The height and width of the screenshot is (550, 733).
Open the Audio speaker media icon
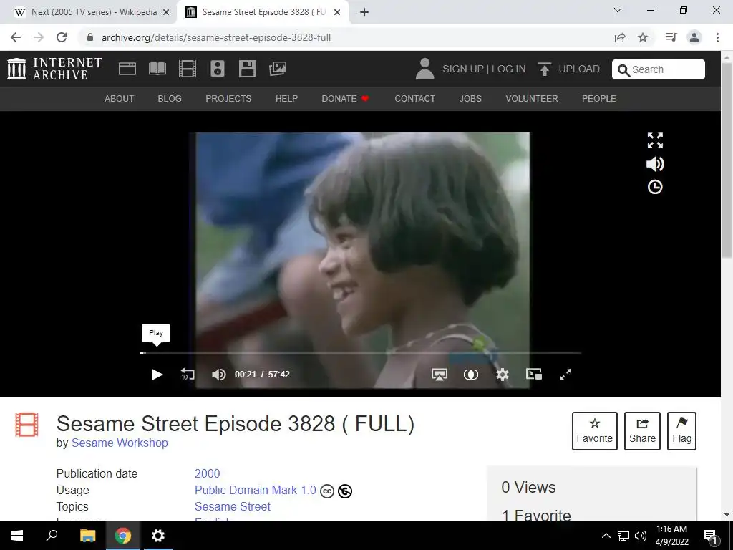[x=218, y=69]
